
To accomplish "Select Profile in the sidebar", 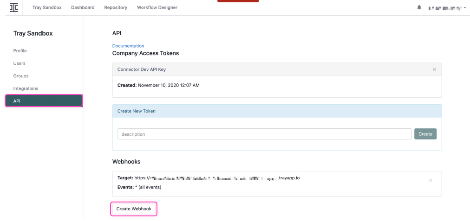I will pos(20,51).
